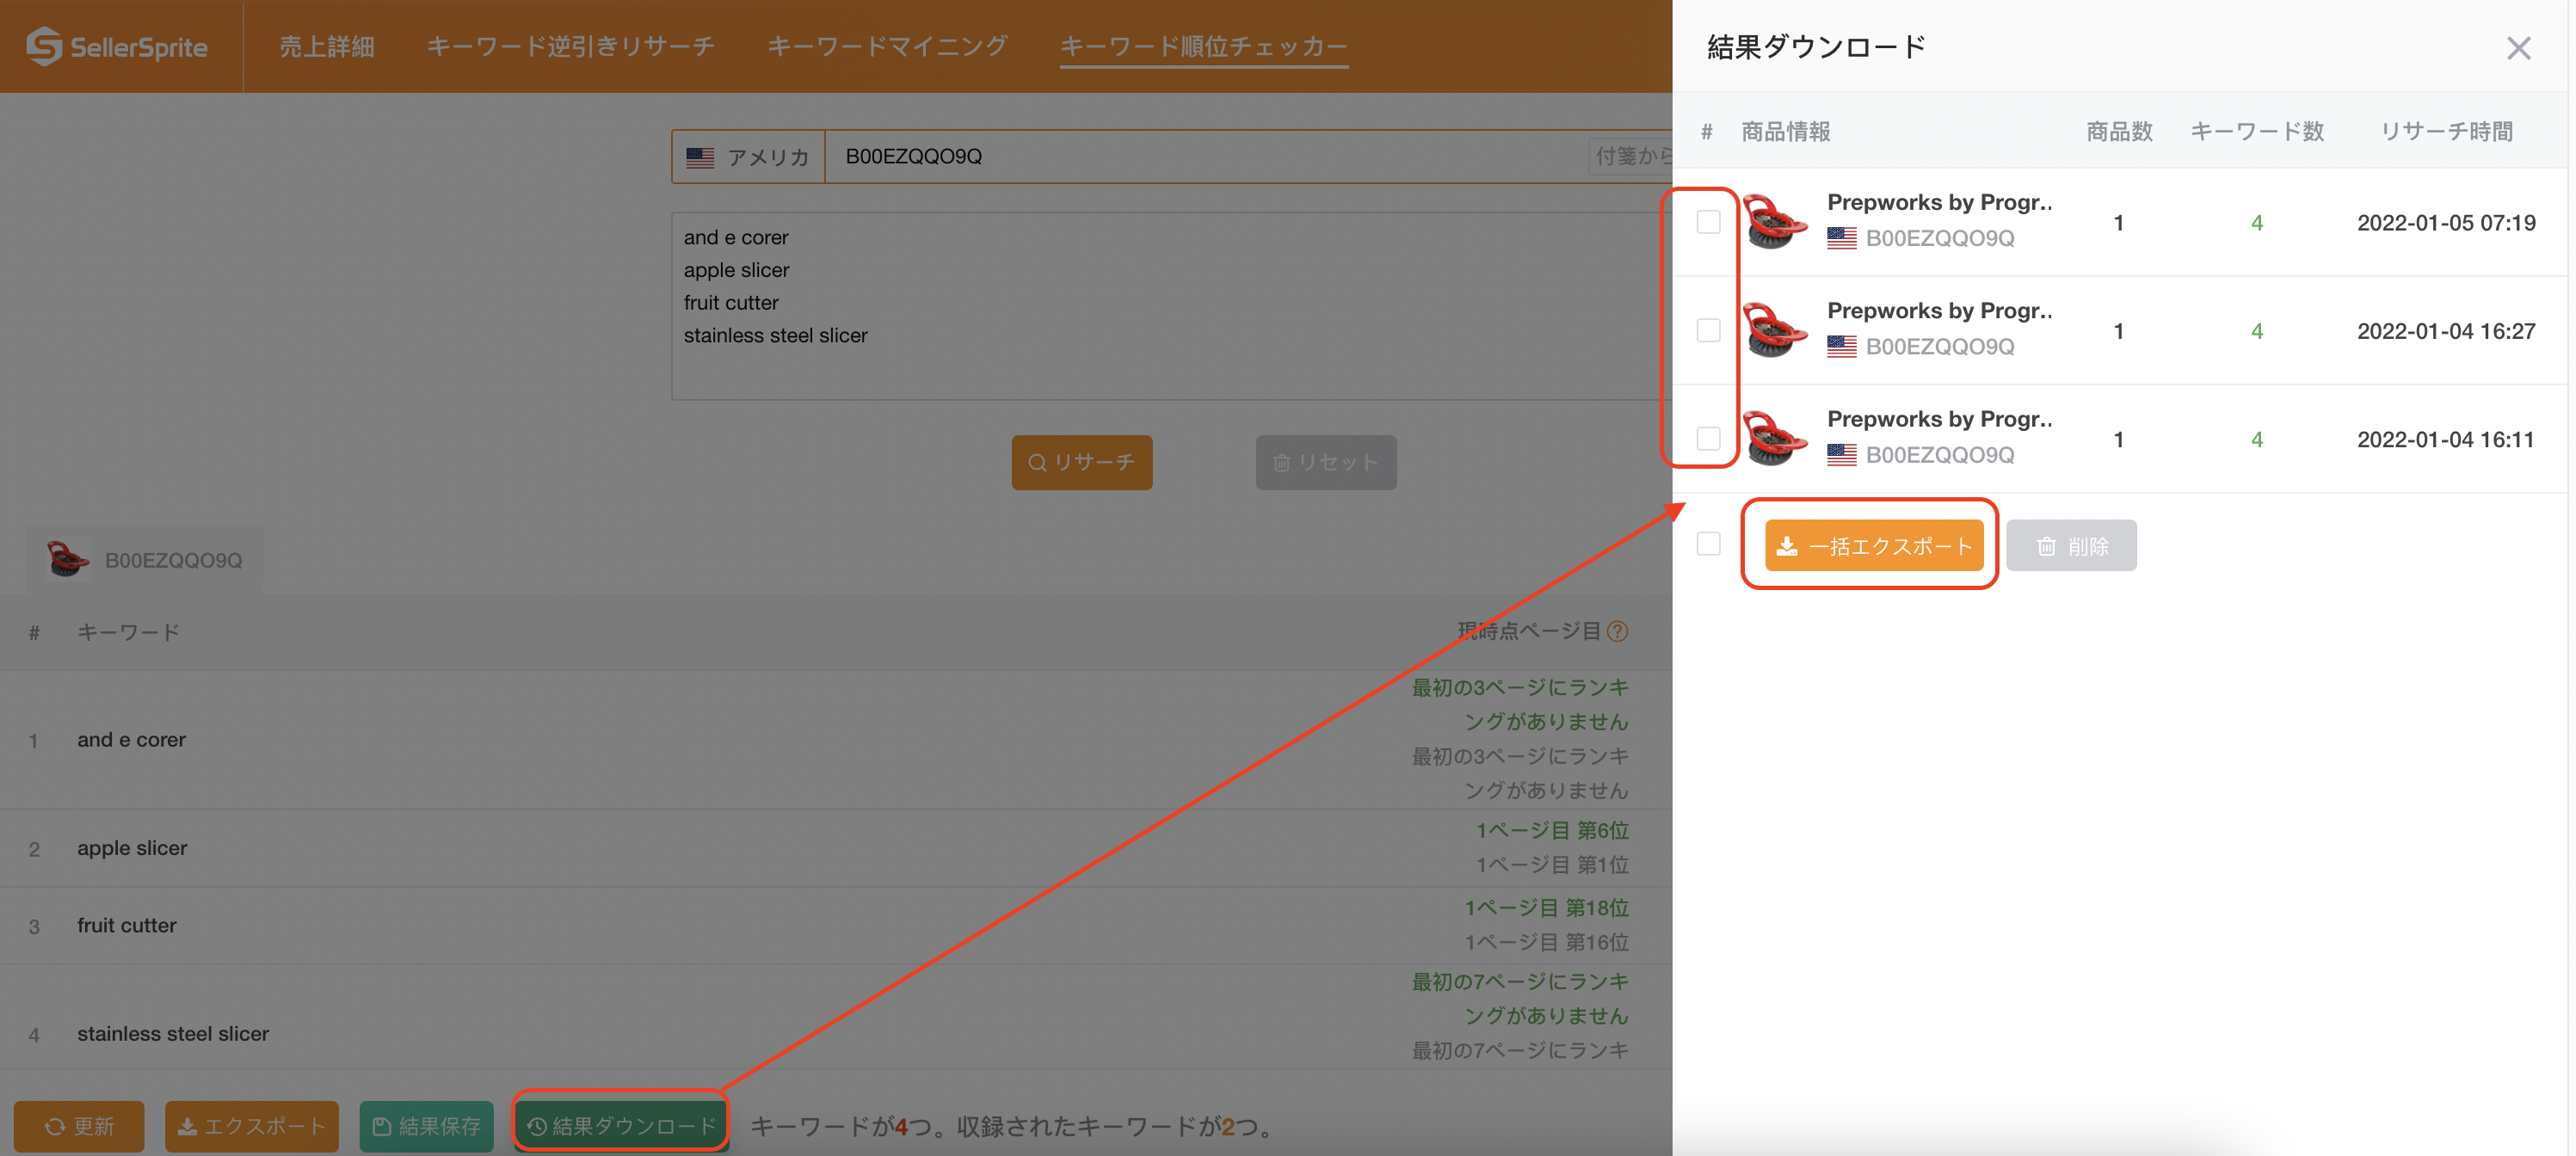Click ASIN B00EZQQO9Q in the 2022-01-04 16:27 row
This screenshot has width=2576, height=1156.
(1939, 346)
